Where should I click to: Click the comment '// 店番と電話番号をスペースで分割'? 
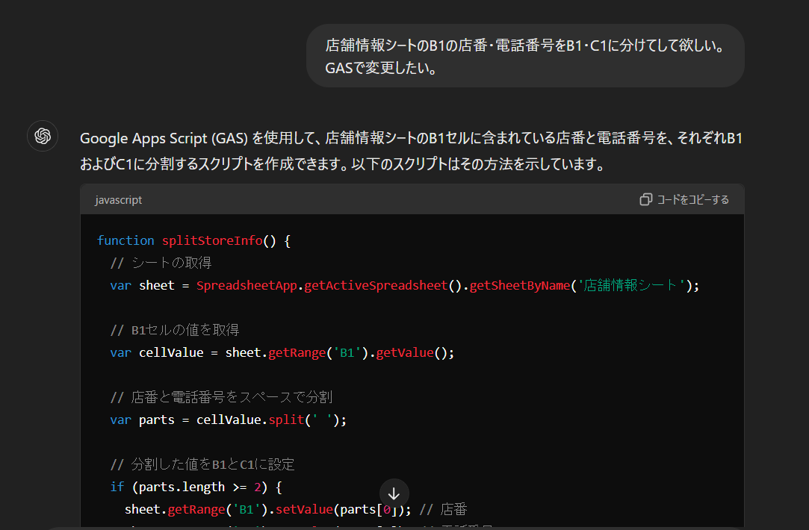coord(221,397)
